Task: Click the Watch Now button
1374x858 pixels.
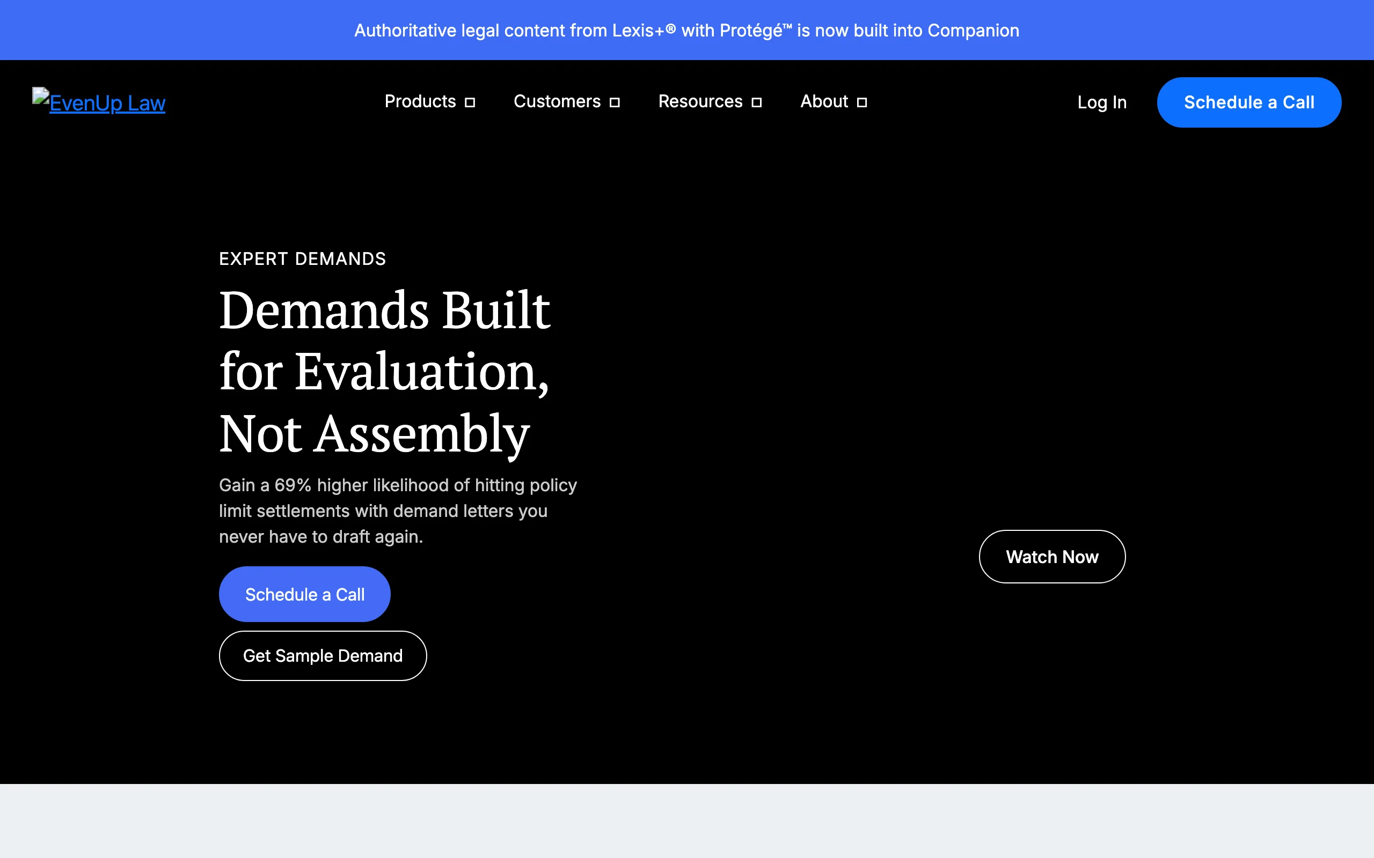Action: (x=1052, y=557)
